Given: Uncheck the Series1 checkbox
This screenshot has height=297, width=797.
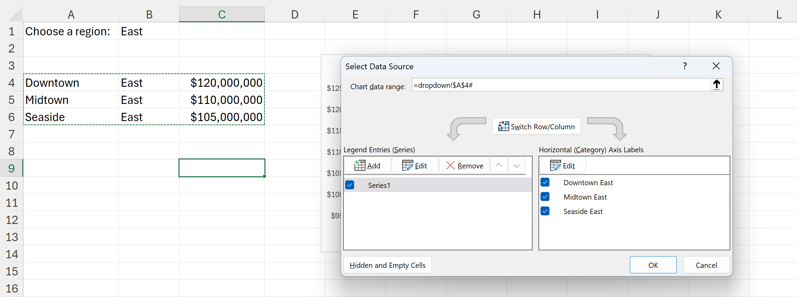Looking at the screenshot, I should (x=350, y=185).
